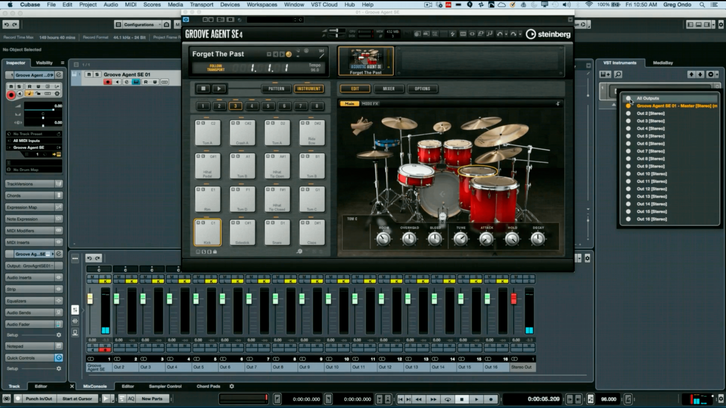Open the Output GrovAgntSE01 routing dropdown

pos(33,266)
